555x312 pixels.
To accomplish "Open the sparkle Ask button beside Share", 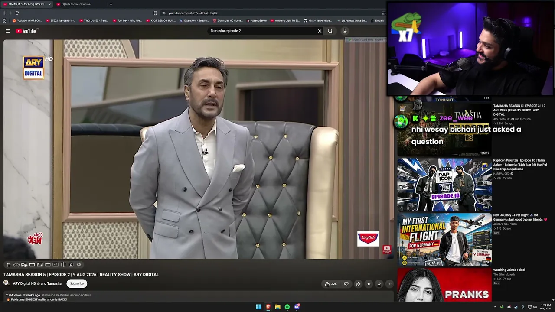I will click(369, 284).
